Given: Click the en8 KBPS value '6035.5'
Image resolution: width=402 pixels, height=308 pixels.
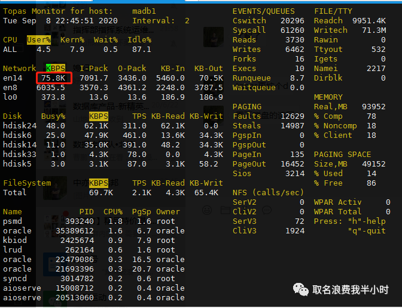Looking at the screenshot, I should [51, 88].
